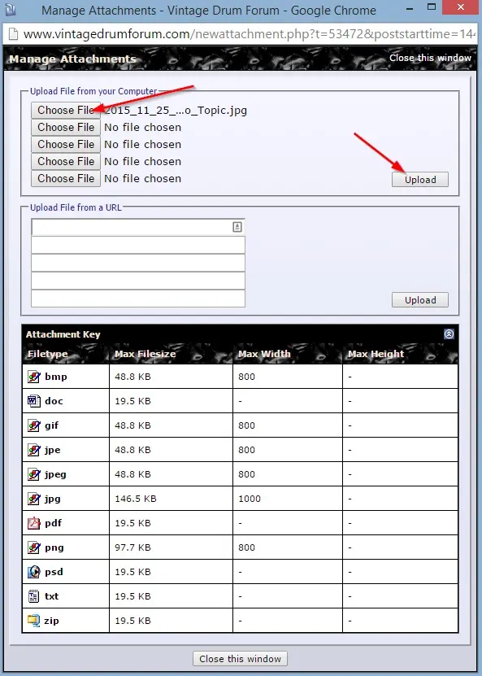Screen dimensions: 482x676
Task: Choose File in the third upload slot
Action: click(66, 144)
